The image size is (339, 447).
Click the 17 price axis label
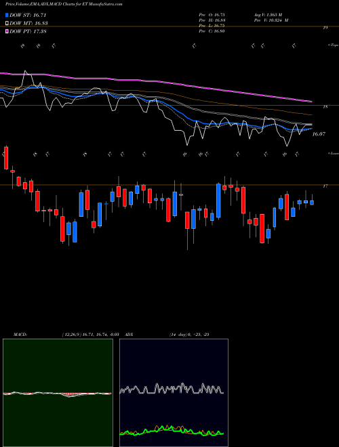click(x=325, y=186)
